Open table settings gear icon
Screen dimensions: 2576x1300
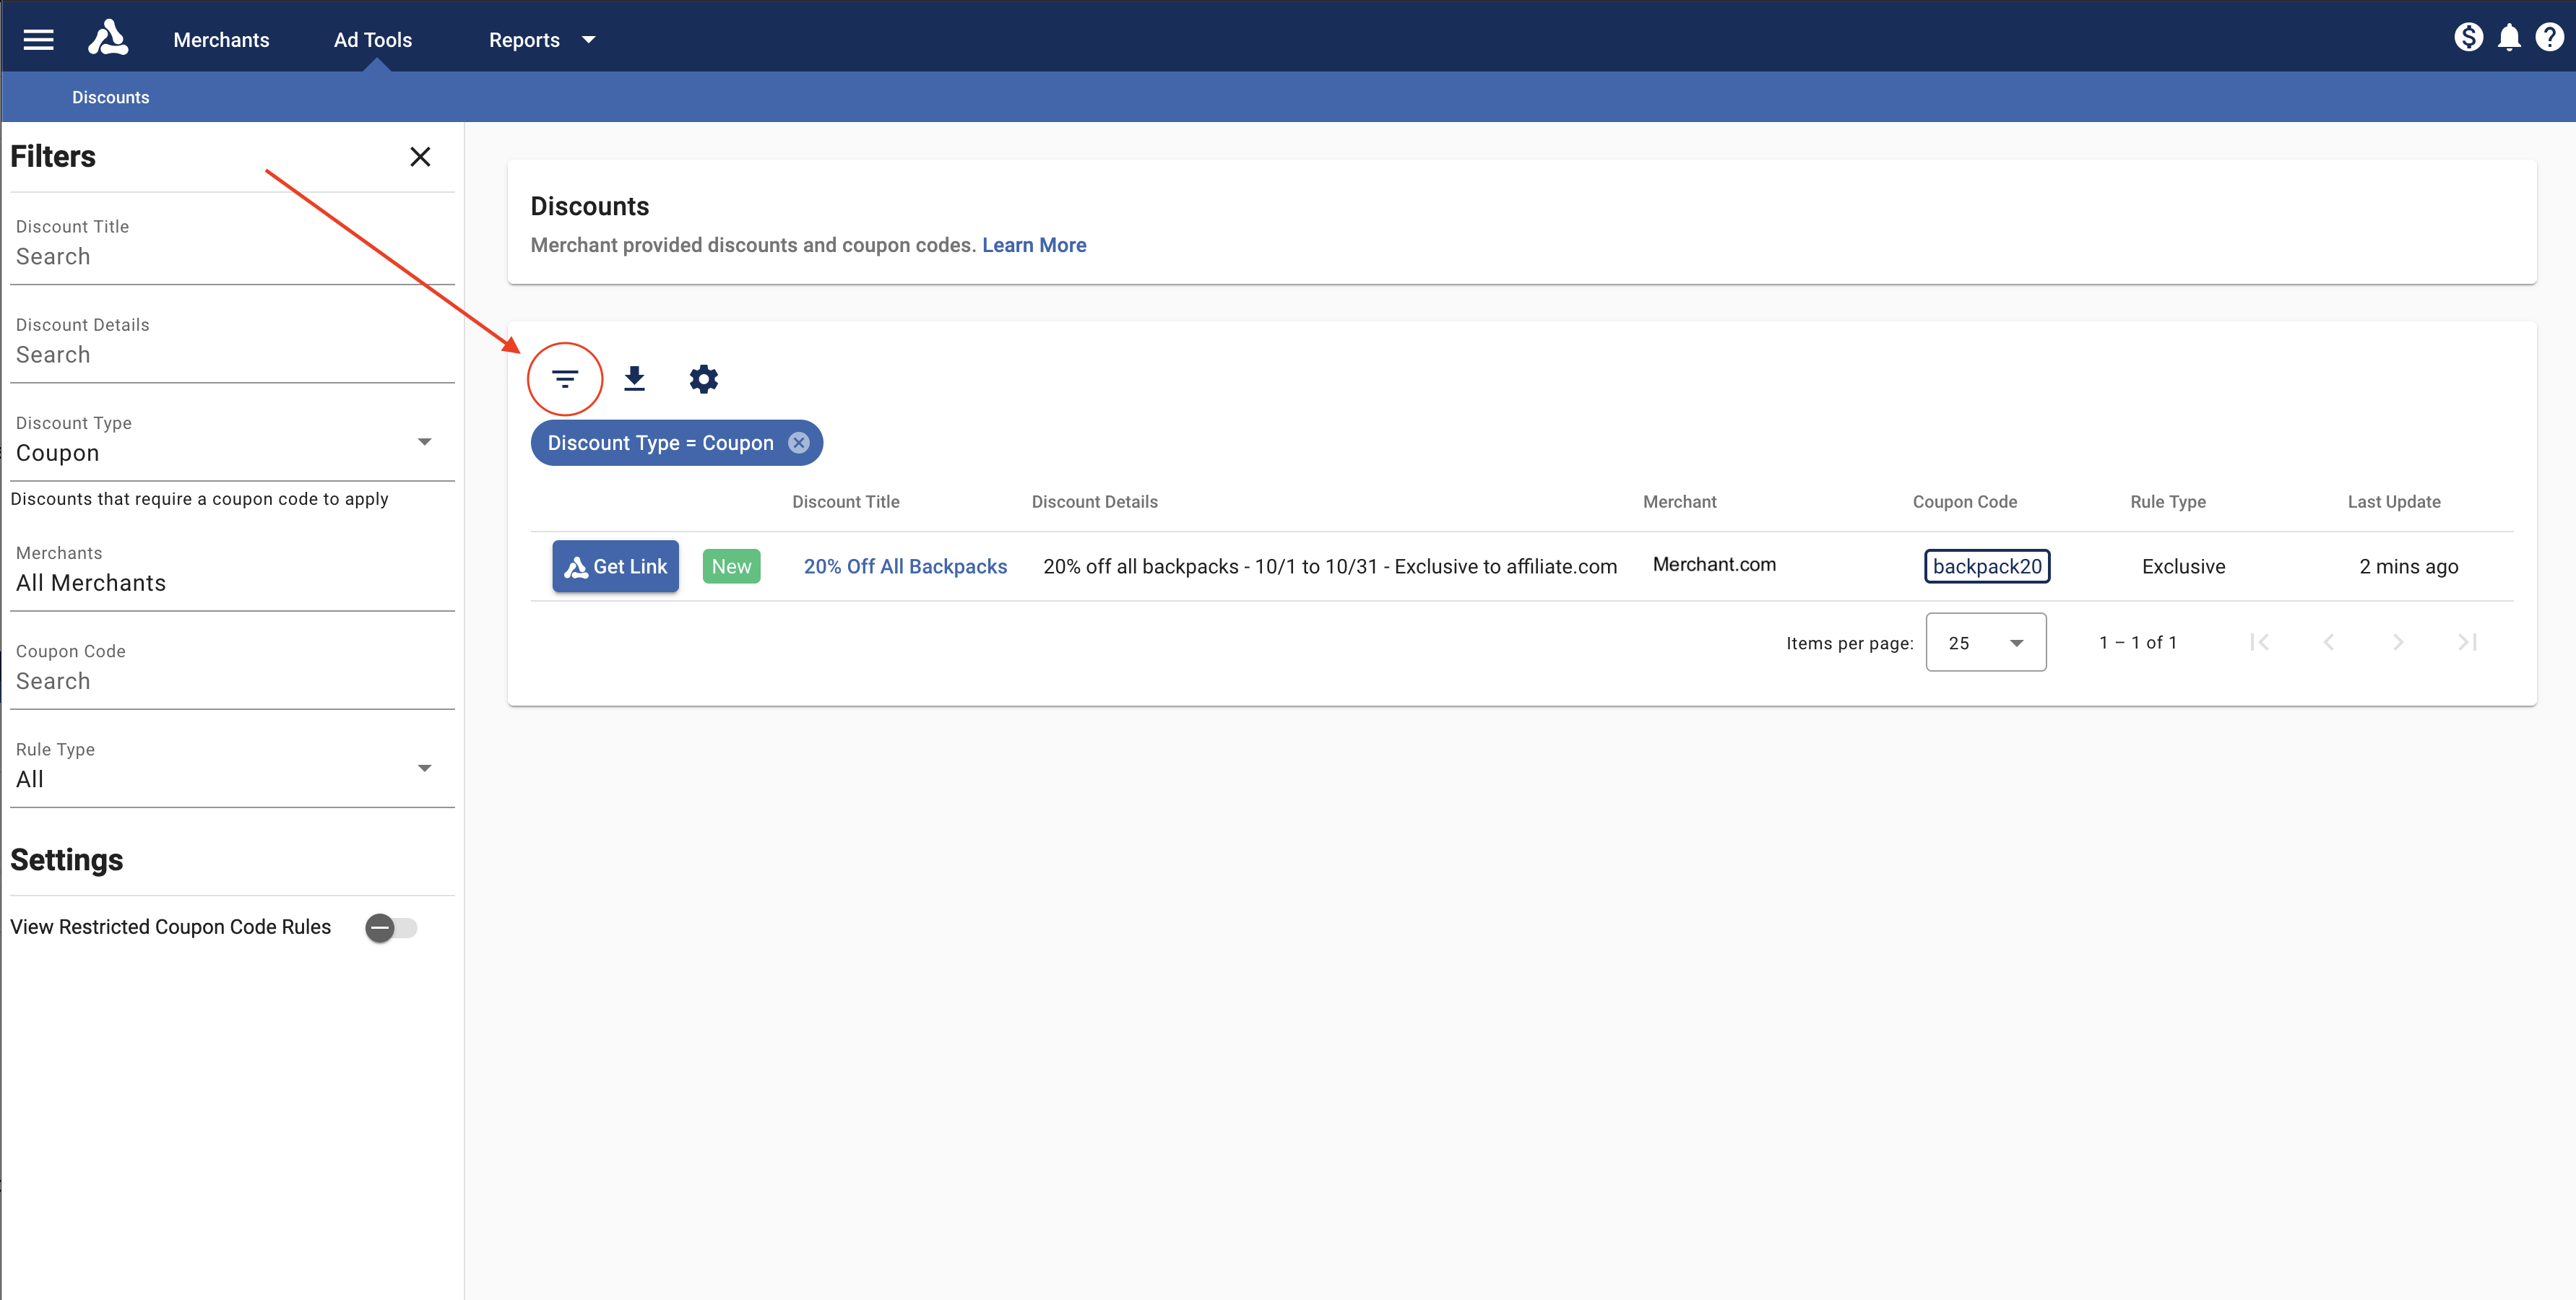[x=703, y=379]
